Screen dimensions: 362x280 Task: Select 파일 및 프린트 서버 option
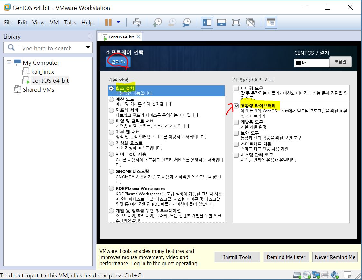coord(111,121)
